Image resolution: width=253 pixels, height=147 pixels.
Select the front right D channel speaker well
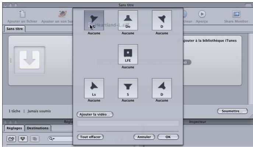pyautogui.click(x=162, y=20)
